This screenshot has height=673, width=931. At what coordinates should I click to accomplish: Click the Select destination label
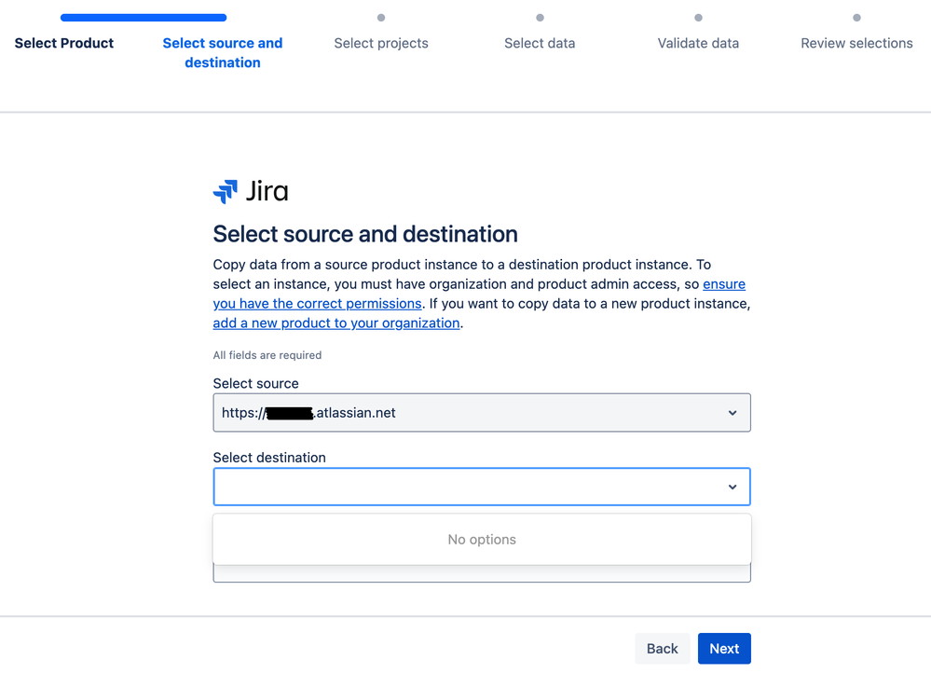point(269,458)
